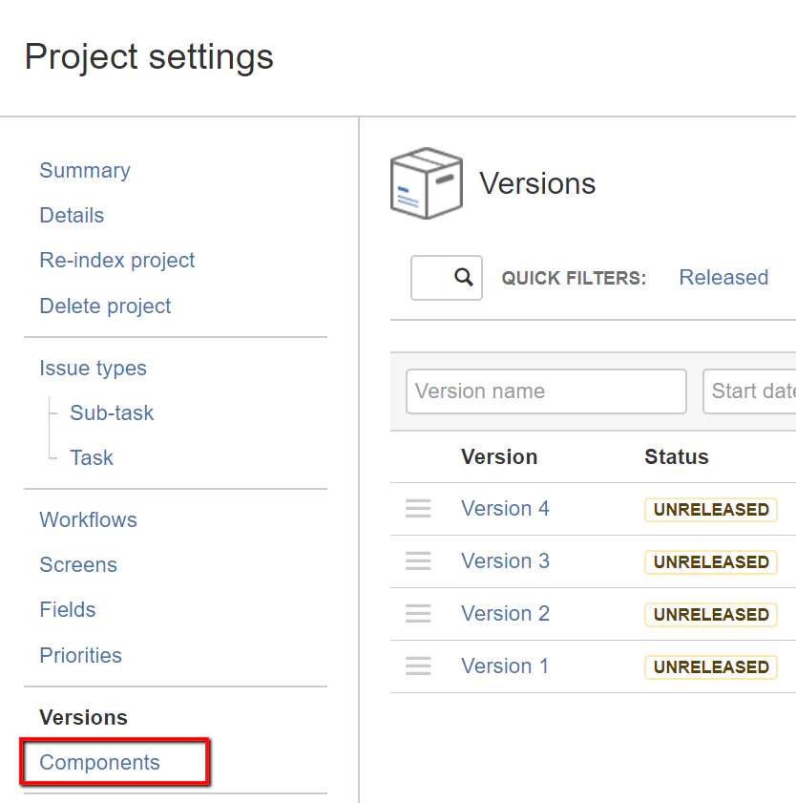
Task: Select Workflows in the sidebar
Action: coord(88,519)
